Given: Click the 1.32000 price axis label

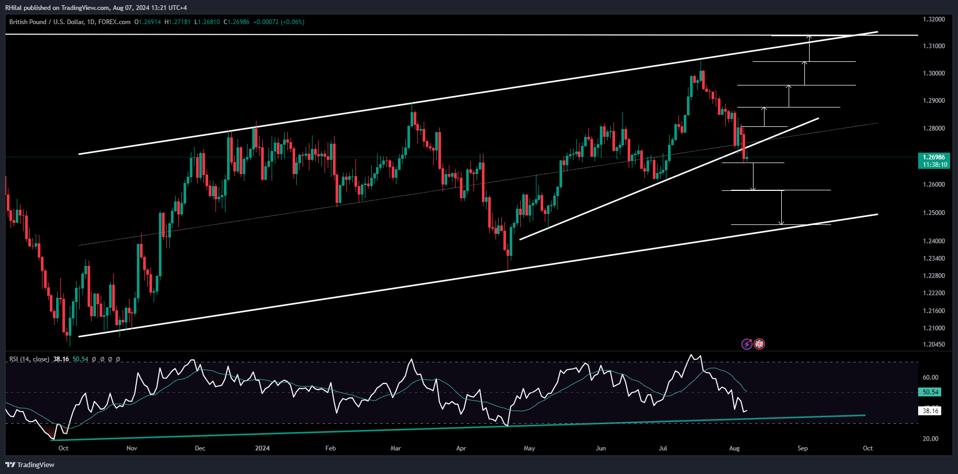Looking at the screenshot, I should [x=934, y=19].
